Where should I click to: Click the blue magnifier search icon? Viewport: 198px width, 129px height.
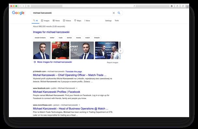pos(119,13)
